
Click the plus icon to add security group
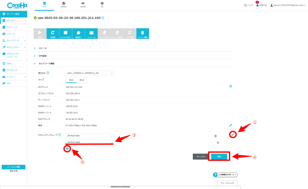point(67,149)
